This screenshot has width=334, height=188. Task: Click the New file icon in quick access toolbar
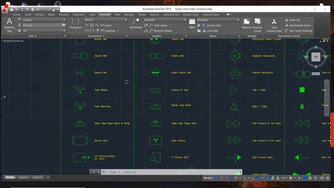point(12,9)
